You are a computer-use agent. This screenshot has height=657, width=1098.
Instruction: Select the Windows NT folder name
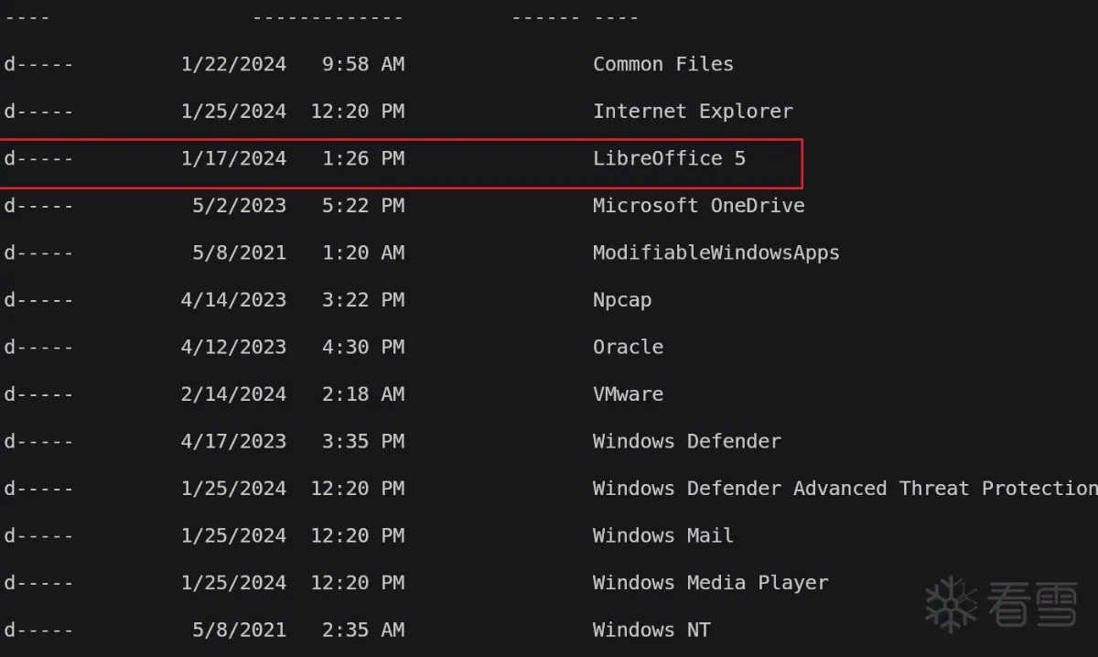(x=651, y=630)
